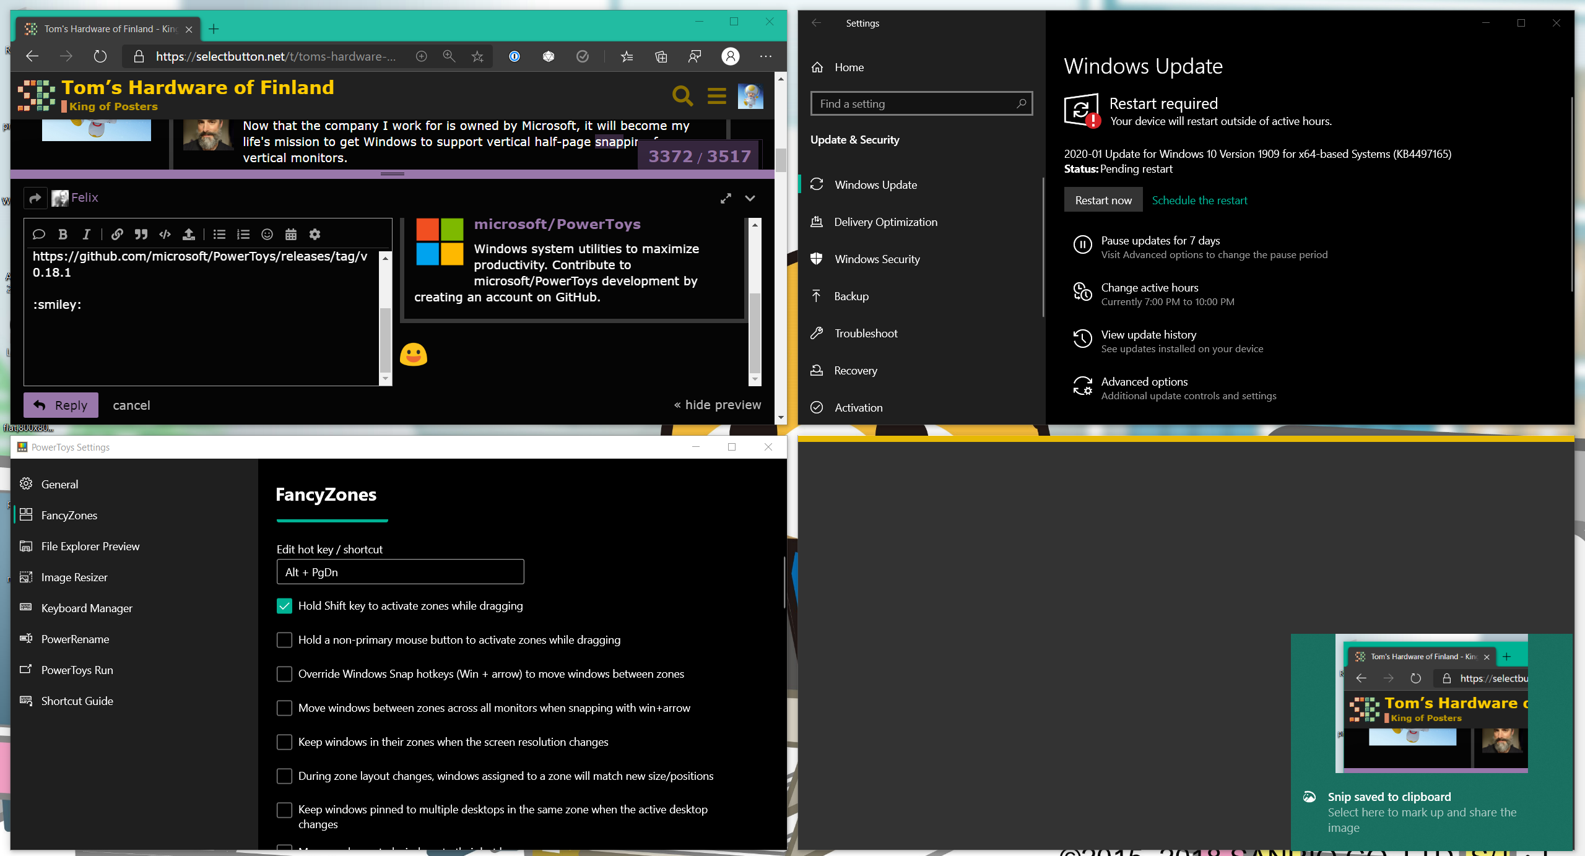
Task: Enable Override Windows Snap hotkeys checkbox
Action: 284,674
